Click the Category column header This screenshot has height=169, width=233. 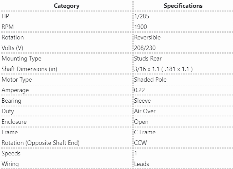click(x=66, y=6)
